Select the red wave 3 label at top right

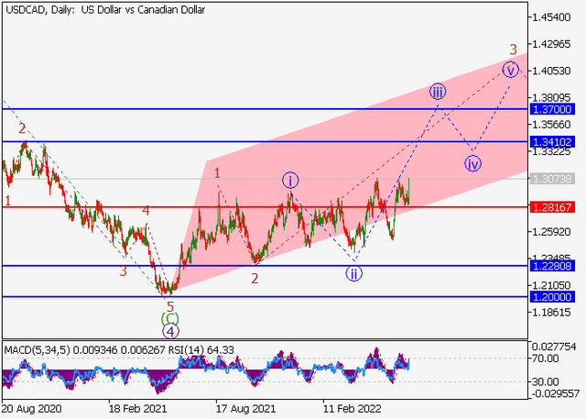tap(514, 50)
